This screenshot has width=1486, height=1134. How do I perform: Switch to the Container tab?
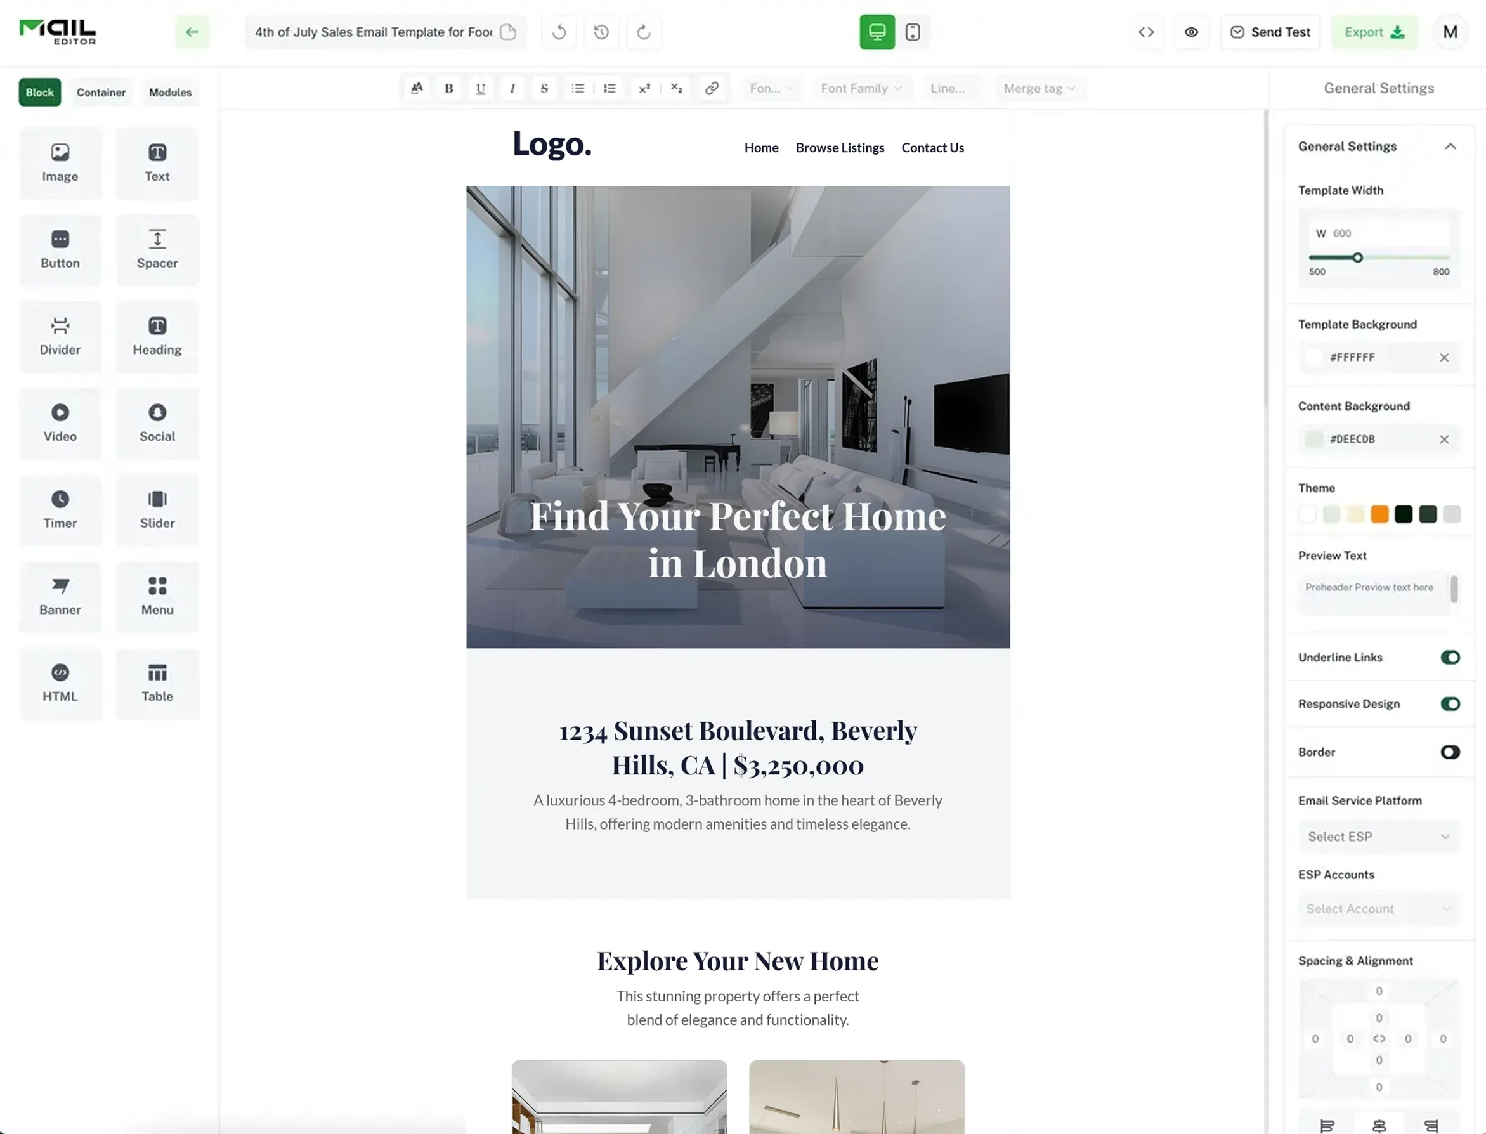[x=101, y=93]
